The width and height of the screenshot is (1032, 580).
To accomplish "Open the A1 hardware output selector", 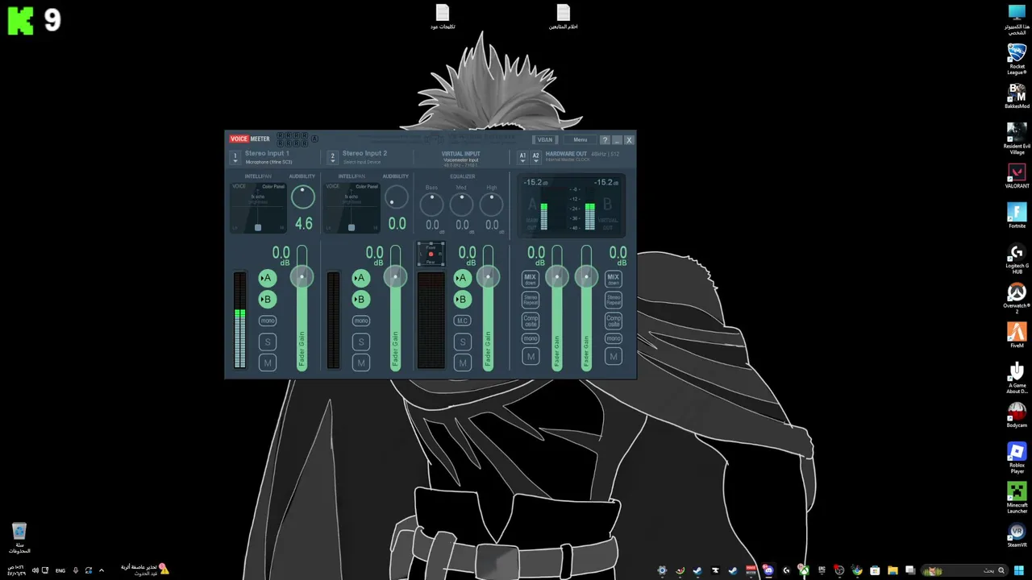I will (x=522, y=157).
